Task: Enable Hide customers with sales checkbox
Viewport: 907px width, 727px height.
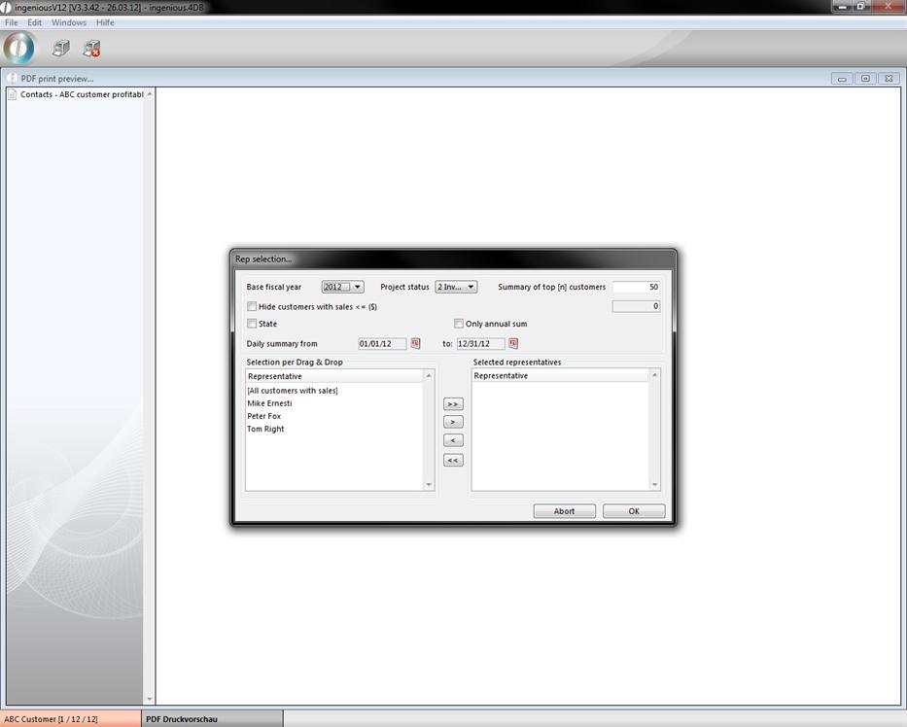Action: pos(253,306)
